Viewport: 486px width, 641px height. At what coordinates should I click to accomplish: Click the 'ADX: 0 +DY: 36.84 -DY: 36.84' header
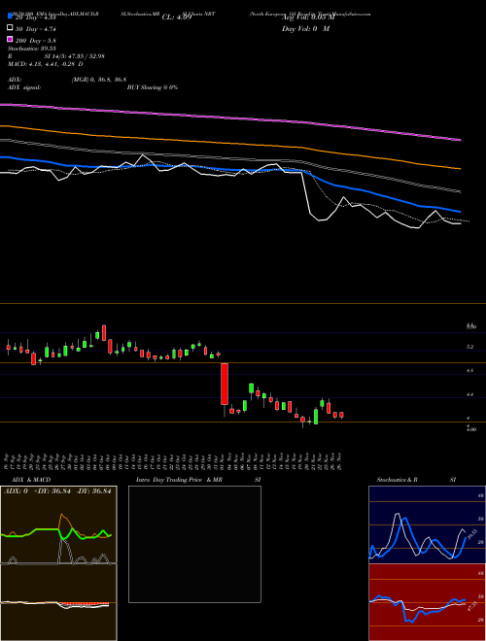pyautogui.click(x=57, y=491)
